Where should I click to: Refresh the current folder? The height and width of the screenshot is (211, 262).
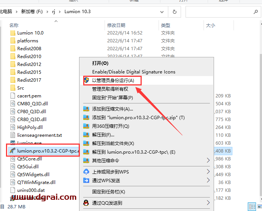(174, 12)
